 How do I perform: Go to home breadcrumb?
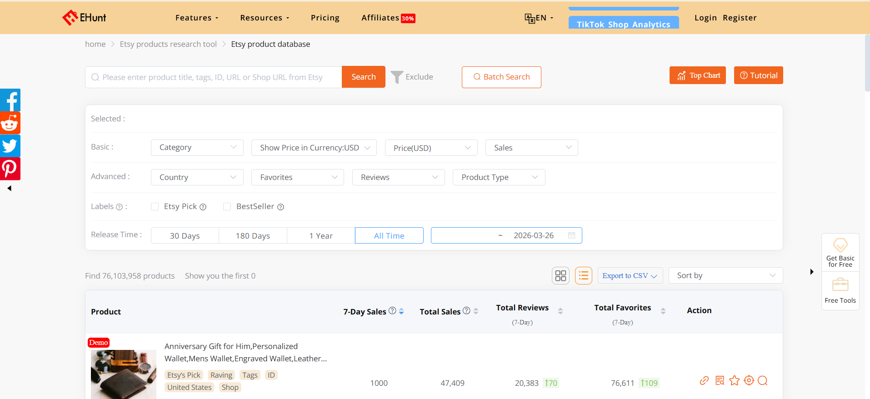(95, 44)
